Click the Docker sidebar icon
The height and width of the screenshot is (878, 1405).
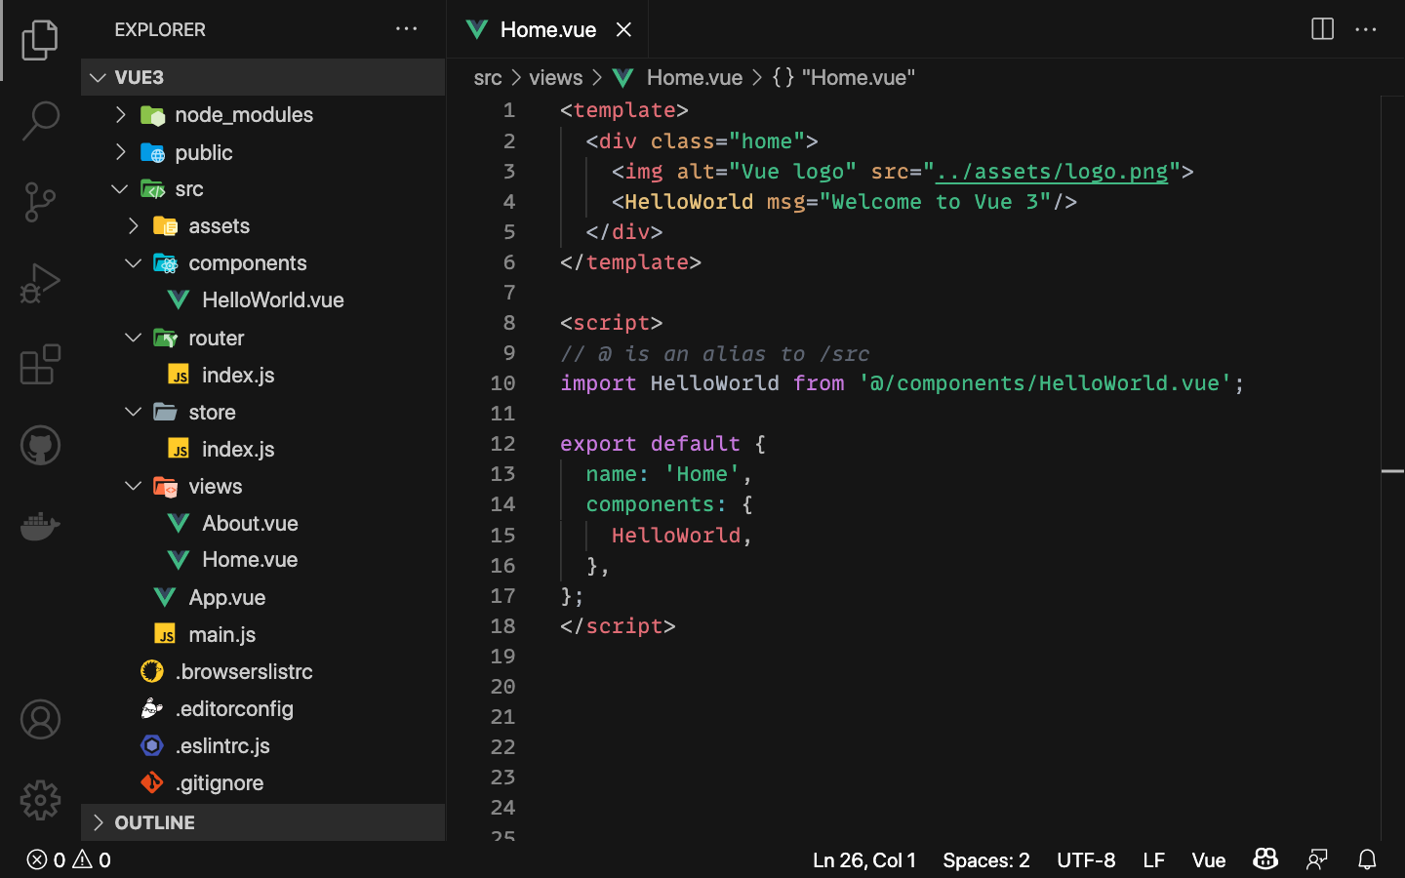[x=40, y=526]
